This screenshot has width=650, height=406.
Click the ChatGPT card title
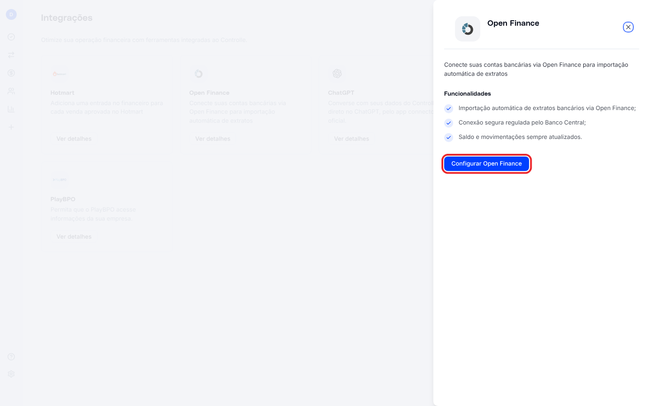point(341,93)
